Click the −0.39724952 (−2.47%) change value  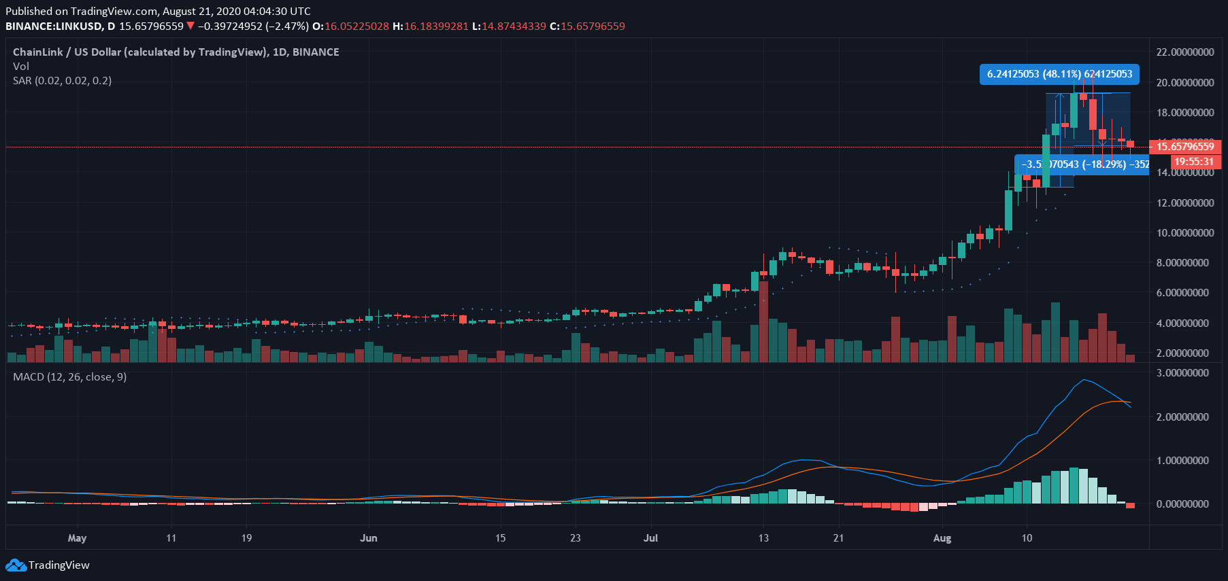253,27
